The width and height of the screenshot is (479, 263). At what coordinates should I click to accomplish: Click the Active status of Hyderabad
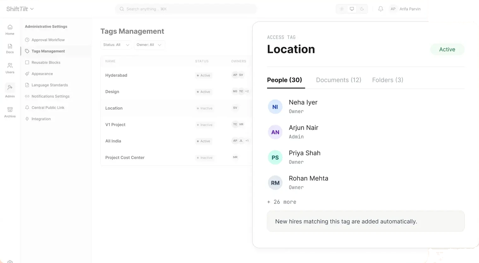point(203,75)
